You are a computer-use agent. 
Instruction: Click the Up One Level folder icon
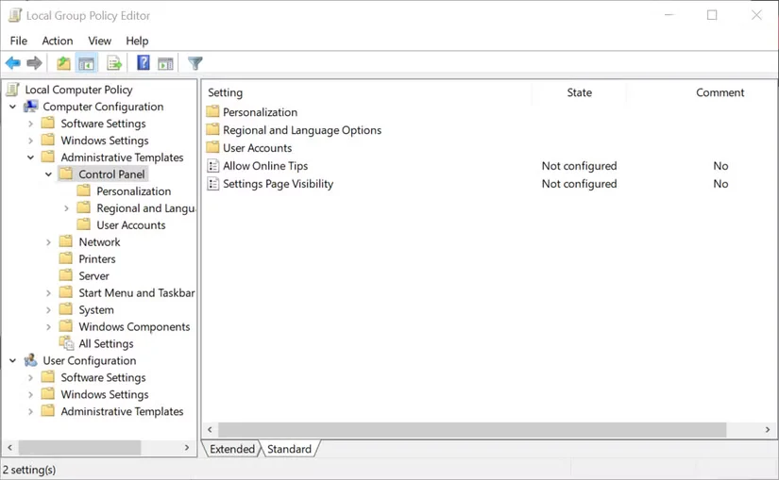[63, 63]
